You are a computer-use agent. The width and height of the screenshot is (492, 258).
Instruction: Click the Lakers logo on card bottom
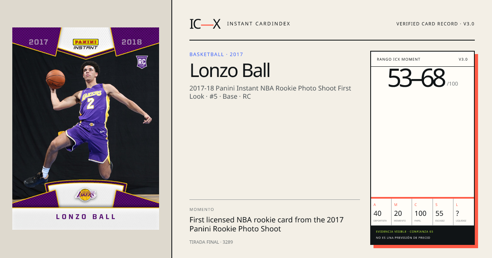coord(85,194)
